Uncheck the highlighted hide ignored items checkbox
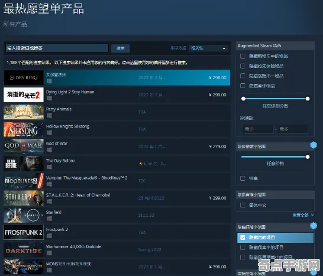323x276 pixels. point(243,238)
